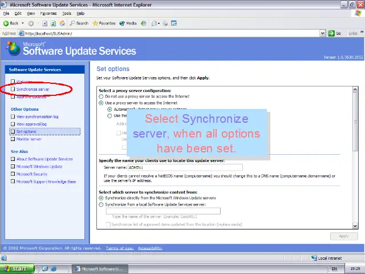This screenshot has width=365, height=274.
Task: Open Microsoft Support Knowledge Base link
Action: [46, 182]
